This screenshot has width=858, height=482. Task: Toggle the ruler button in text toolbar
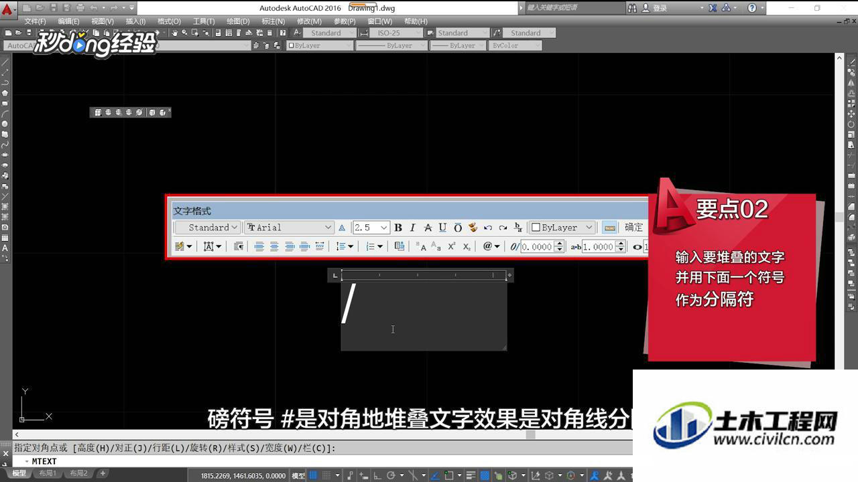click(609, 228)
